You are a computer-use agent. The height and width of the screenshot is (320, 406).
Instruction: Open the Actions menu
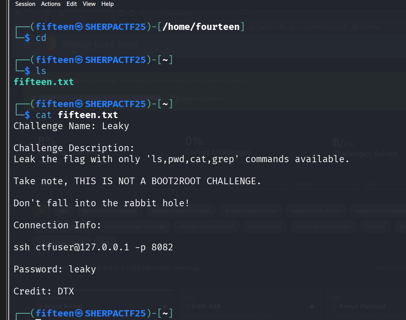click(x=51, y=4)
